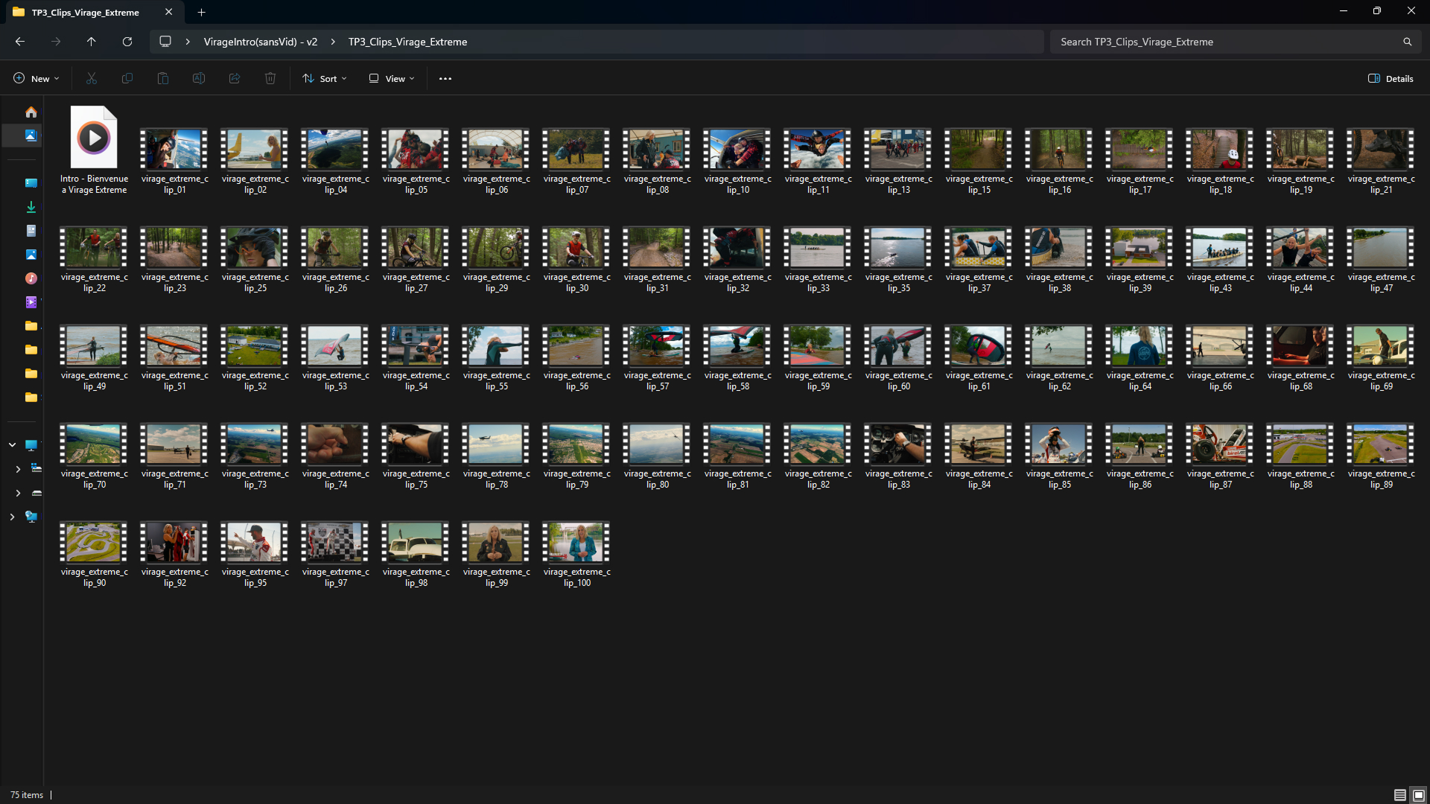Collapse the This PC tree node
1430x804 pixels.
point(12,444)
